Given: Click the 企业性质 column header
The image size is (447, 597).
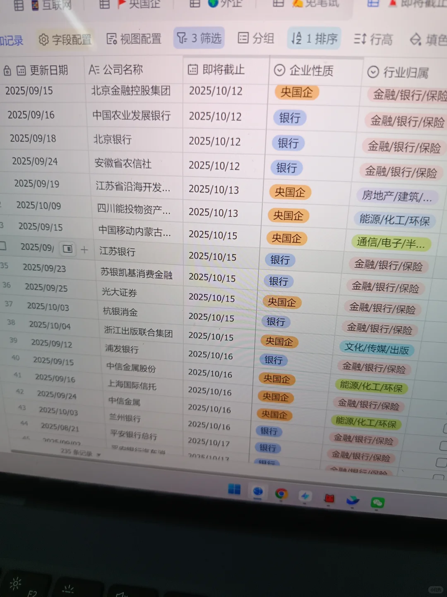Looking at the screenshot, I should click(316, 70).
